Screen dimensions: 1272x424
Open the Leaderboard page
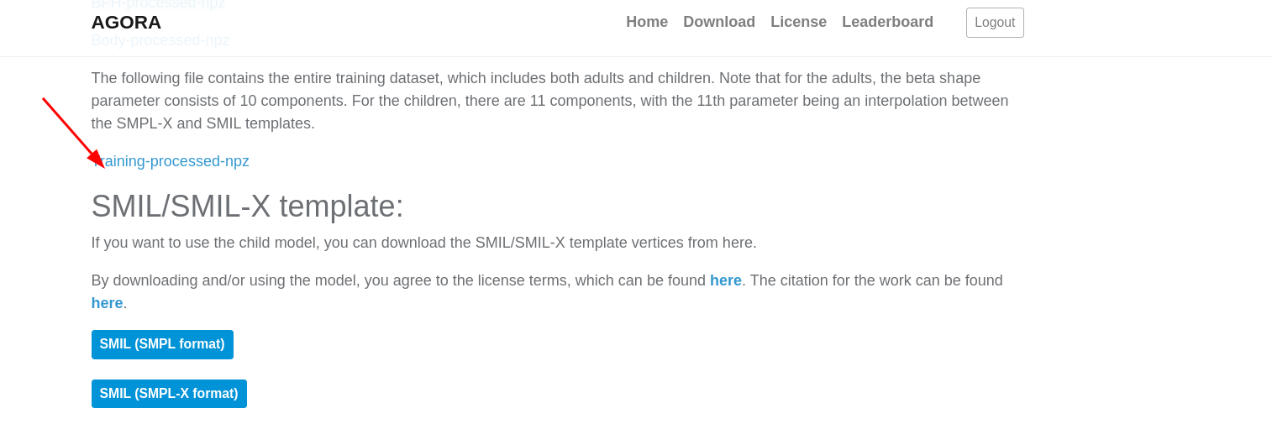tap(887, 23)
